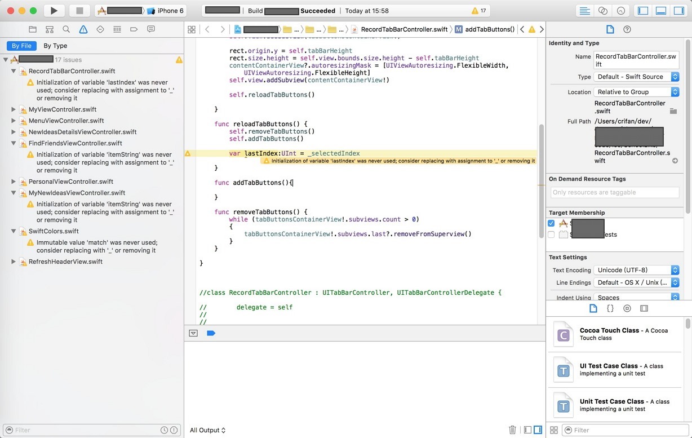The height and width of the screenshot is (438, 692).
Task: Open the Find navigator magnifier icon
Action: [66, 29]
